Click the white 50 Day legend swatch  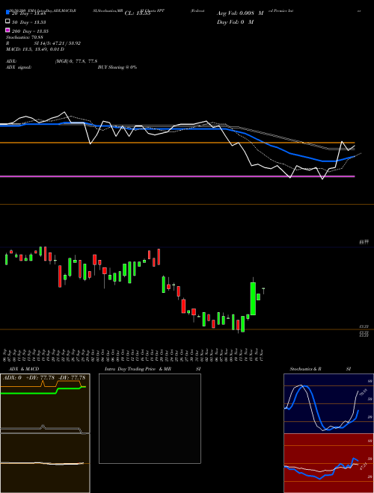[8, 22]
